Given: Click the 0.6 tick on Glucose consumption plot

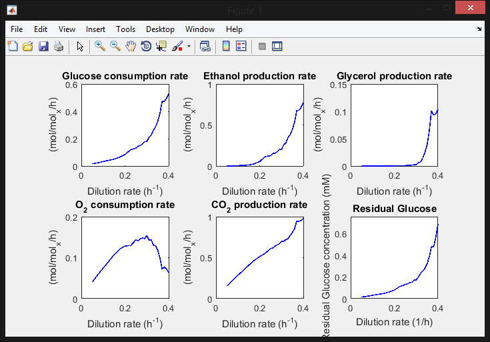Looking at the screenshot, I should pyautogui.click(x=71, y=85).
